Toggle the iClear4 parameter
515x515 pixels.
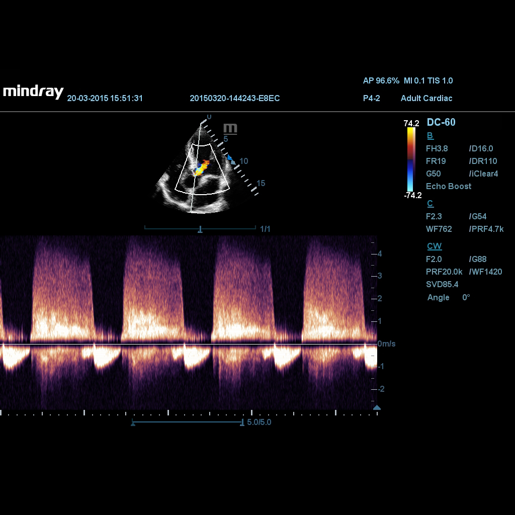pyautogui.click(x=483, y=174)
